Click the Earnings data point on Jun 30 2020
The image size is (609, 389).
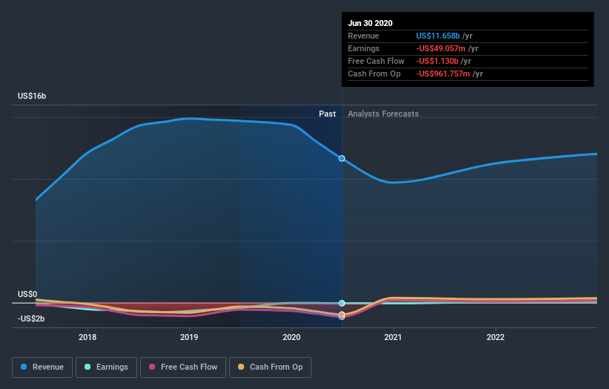(x=342, y=303)
